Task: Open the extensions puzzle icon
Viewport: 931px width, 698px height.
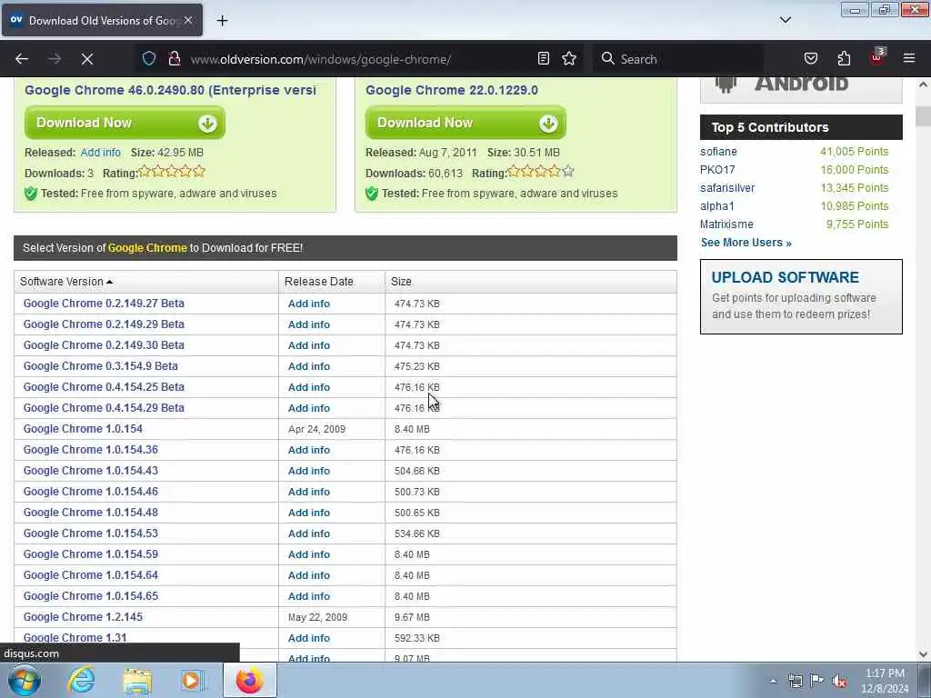Action: pos(844,59)
